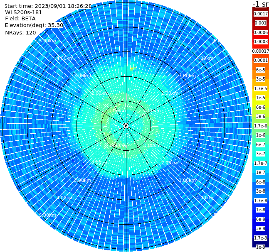Select the 1.7e-9 colorbar tick label
Screen dimensions: 269x252
261,238
